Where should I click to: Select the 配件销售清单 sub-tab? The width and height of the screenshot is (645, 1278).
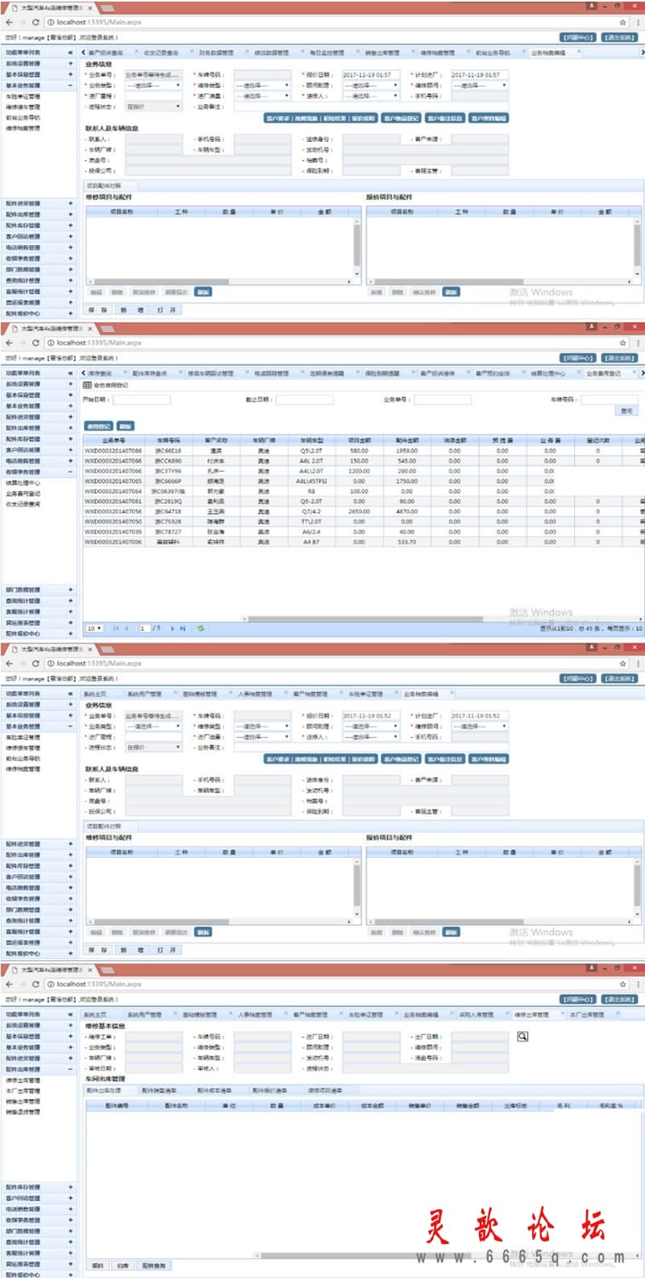tap(158, 1090)
